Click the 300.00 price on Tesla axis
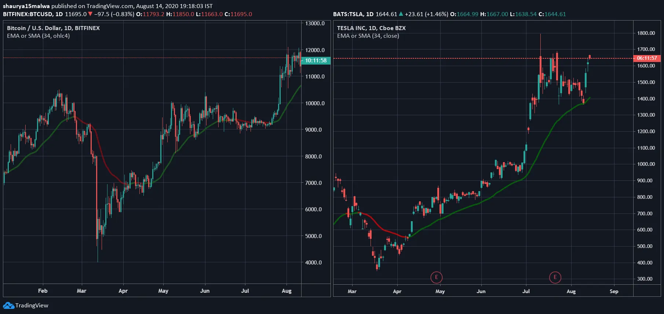The height and width of the screenshot is (314, 664). [x=645, y=279]
